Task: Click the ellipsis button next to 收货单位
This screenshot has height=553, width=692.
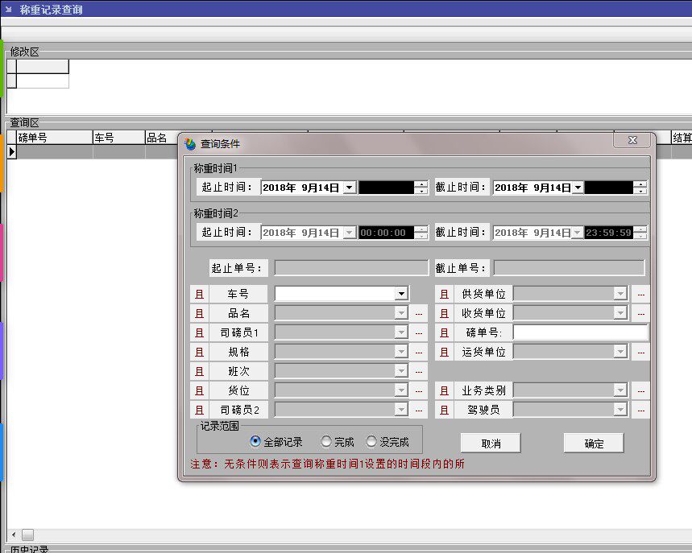Action: point(640,314)
